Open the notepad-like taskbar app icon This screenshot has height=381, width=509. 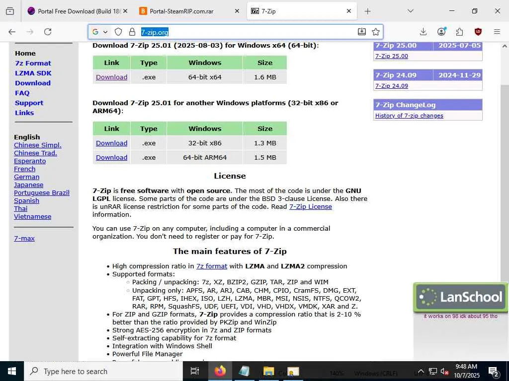tap(244, 371)
